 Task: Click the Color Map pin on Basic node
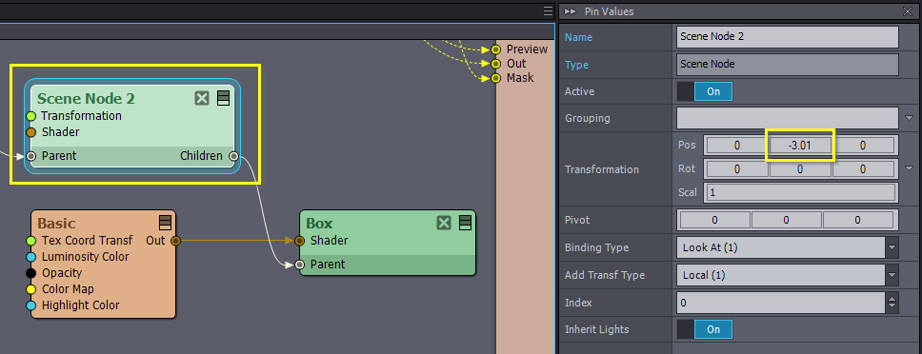click(31, 289)
